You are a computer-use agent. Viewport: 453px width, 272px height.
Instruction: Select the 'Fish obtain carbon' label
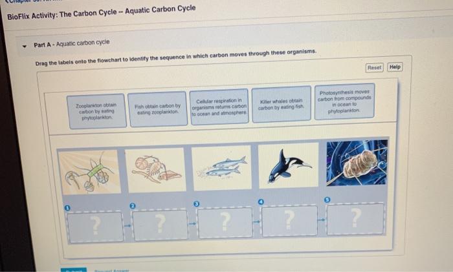(157, 109)
